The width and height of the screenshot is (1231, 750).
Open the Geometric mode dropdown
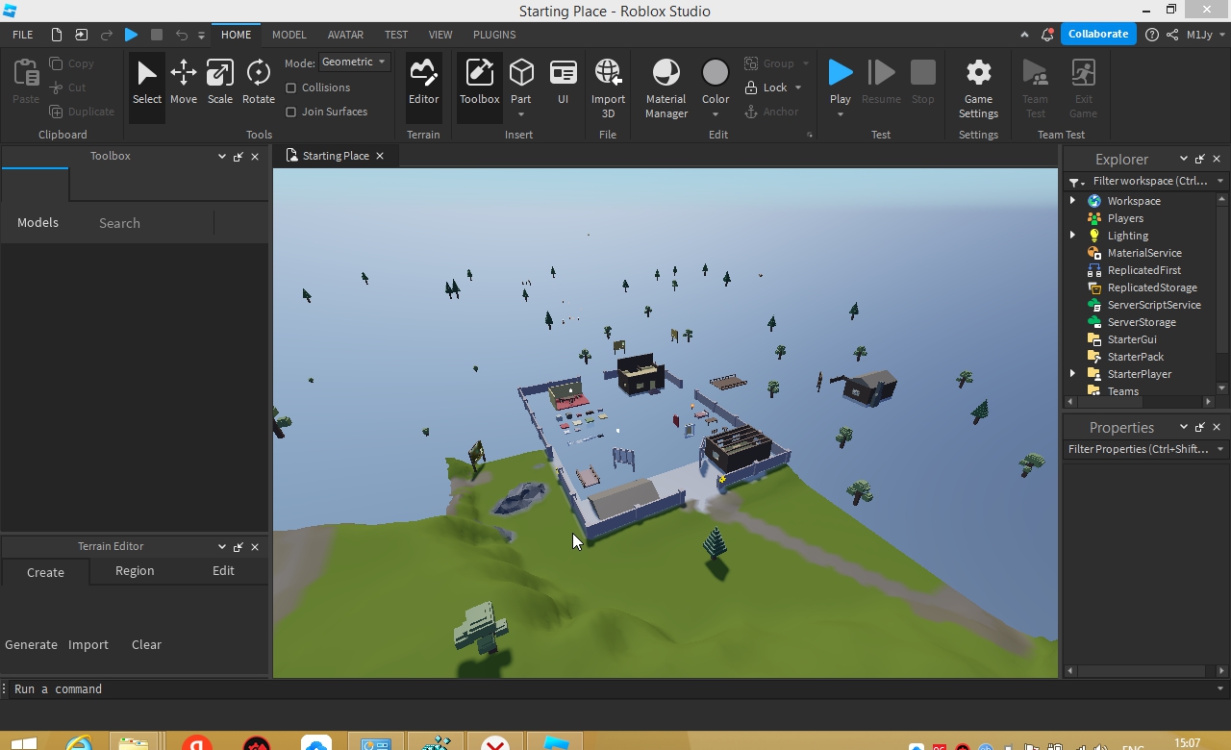tap(354, 62)
